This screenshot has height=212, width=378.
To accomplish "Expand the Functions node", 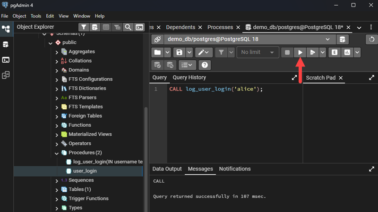I will pos(57,126).
